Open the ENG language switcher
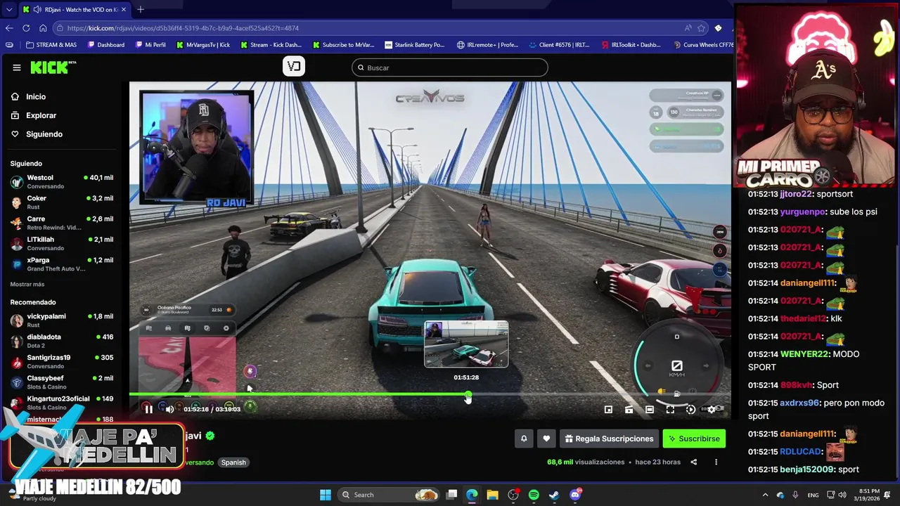Image resolution: width=900 pixels, height=506 pixels. (813, 495)
